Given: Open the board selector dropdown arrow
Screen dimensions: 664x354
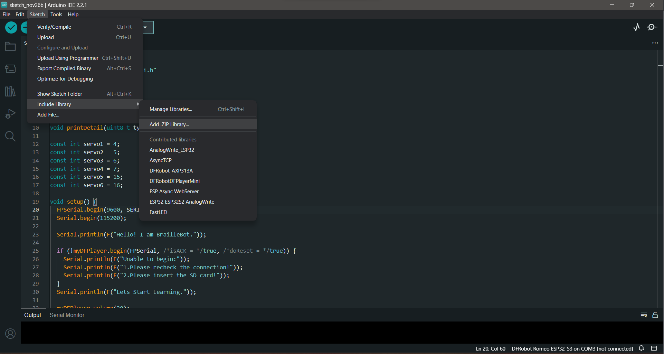Looking at the screenshot, I should [145, 27].
